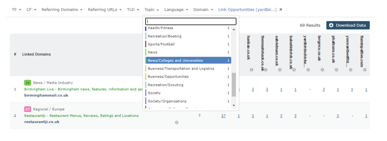This screenshot has height=141, width=387.
Task: Open the Language filter dropdown
Action: pos(176,9)
